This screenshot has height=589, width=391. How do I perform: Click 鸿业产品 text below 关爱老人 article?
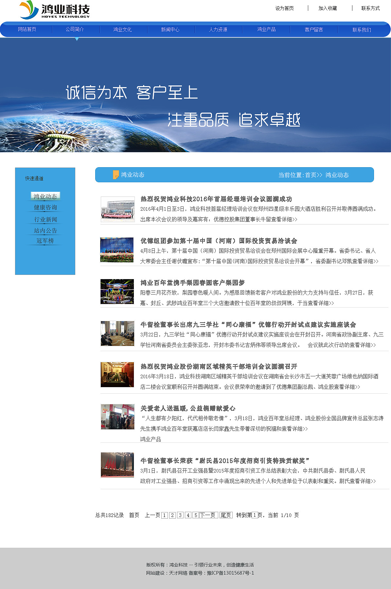coord(151,439)
